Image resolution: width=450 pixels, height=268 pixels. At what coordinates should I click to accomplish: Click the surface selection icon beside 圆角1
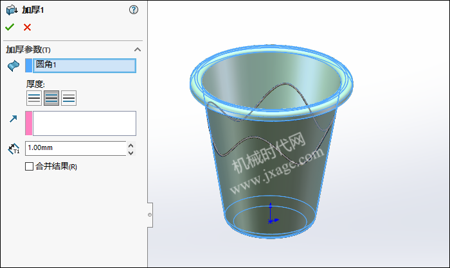click(x=14, y=66)
